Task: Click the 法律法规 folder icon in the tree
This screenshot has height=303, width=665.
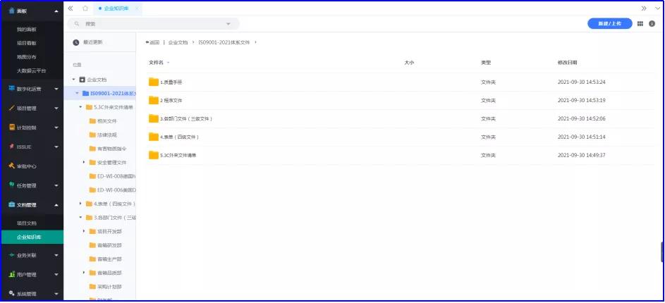Action: point(92,135)
